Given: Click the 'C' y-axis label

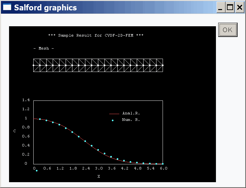Looking at the screenshot, I should coord(15,131).
